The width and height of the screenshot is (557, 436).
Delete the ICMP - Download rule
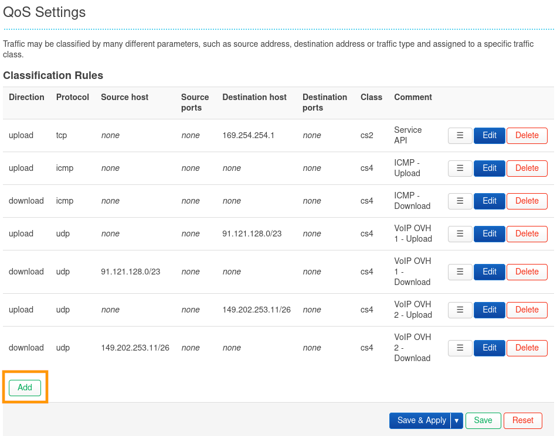pos(527,201)
